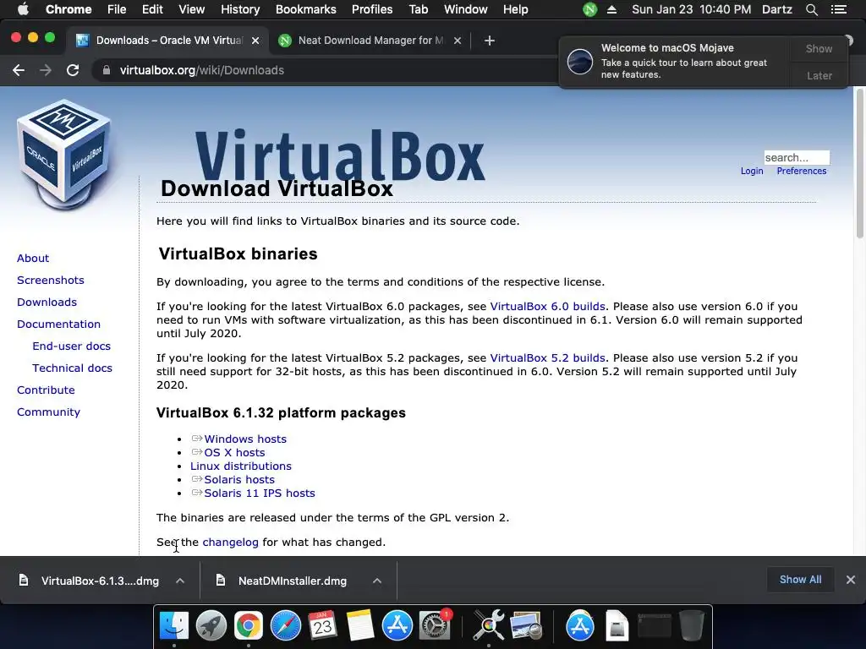Open Preview icon in the Dock
Screen dimensions: 866x649
click(526, 625)
